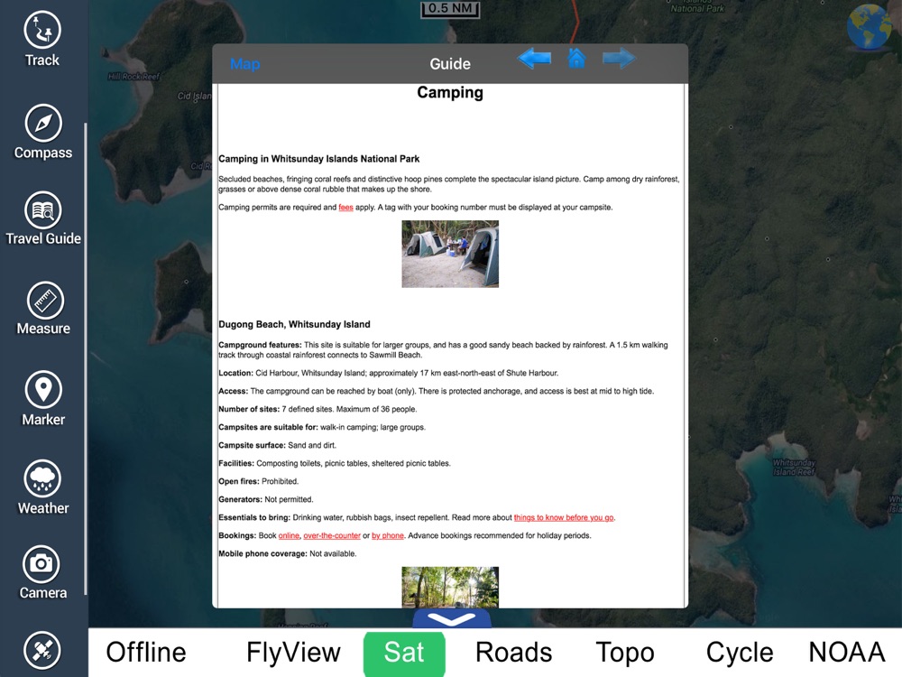Open the 'online' booking link

[x=289, y=535]
